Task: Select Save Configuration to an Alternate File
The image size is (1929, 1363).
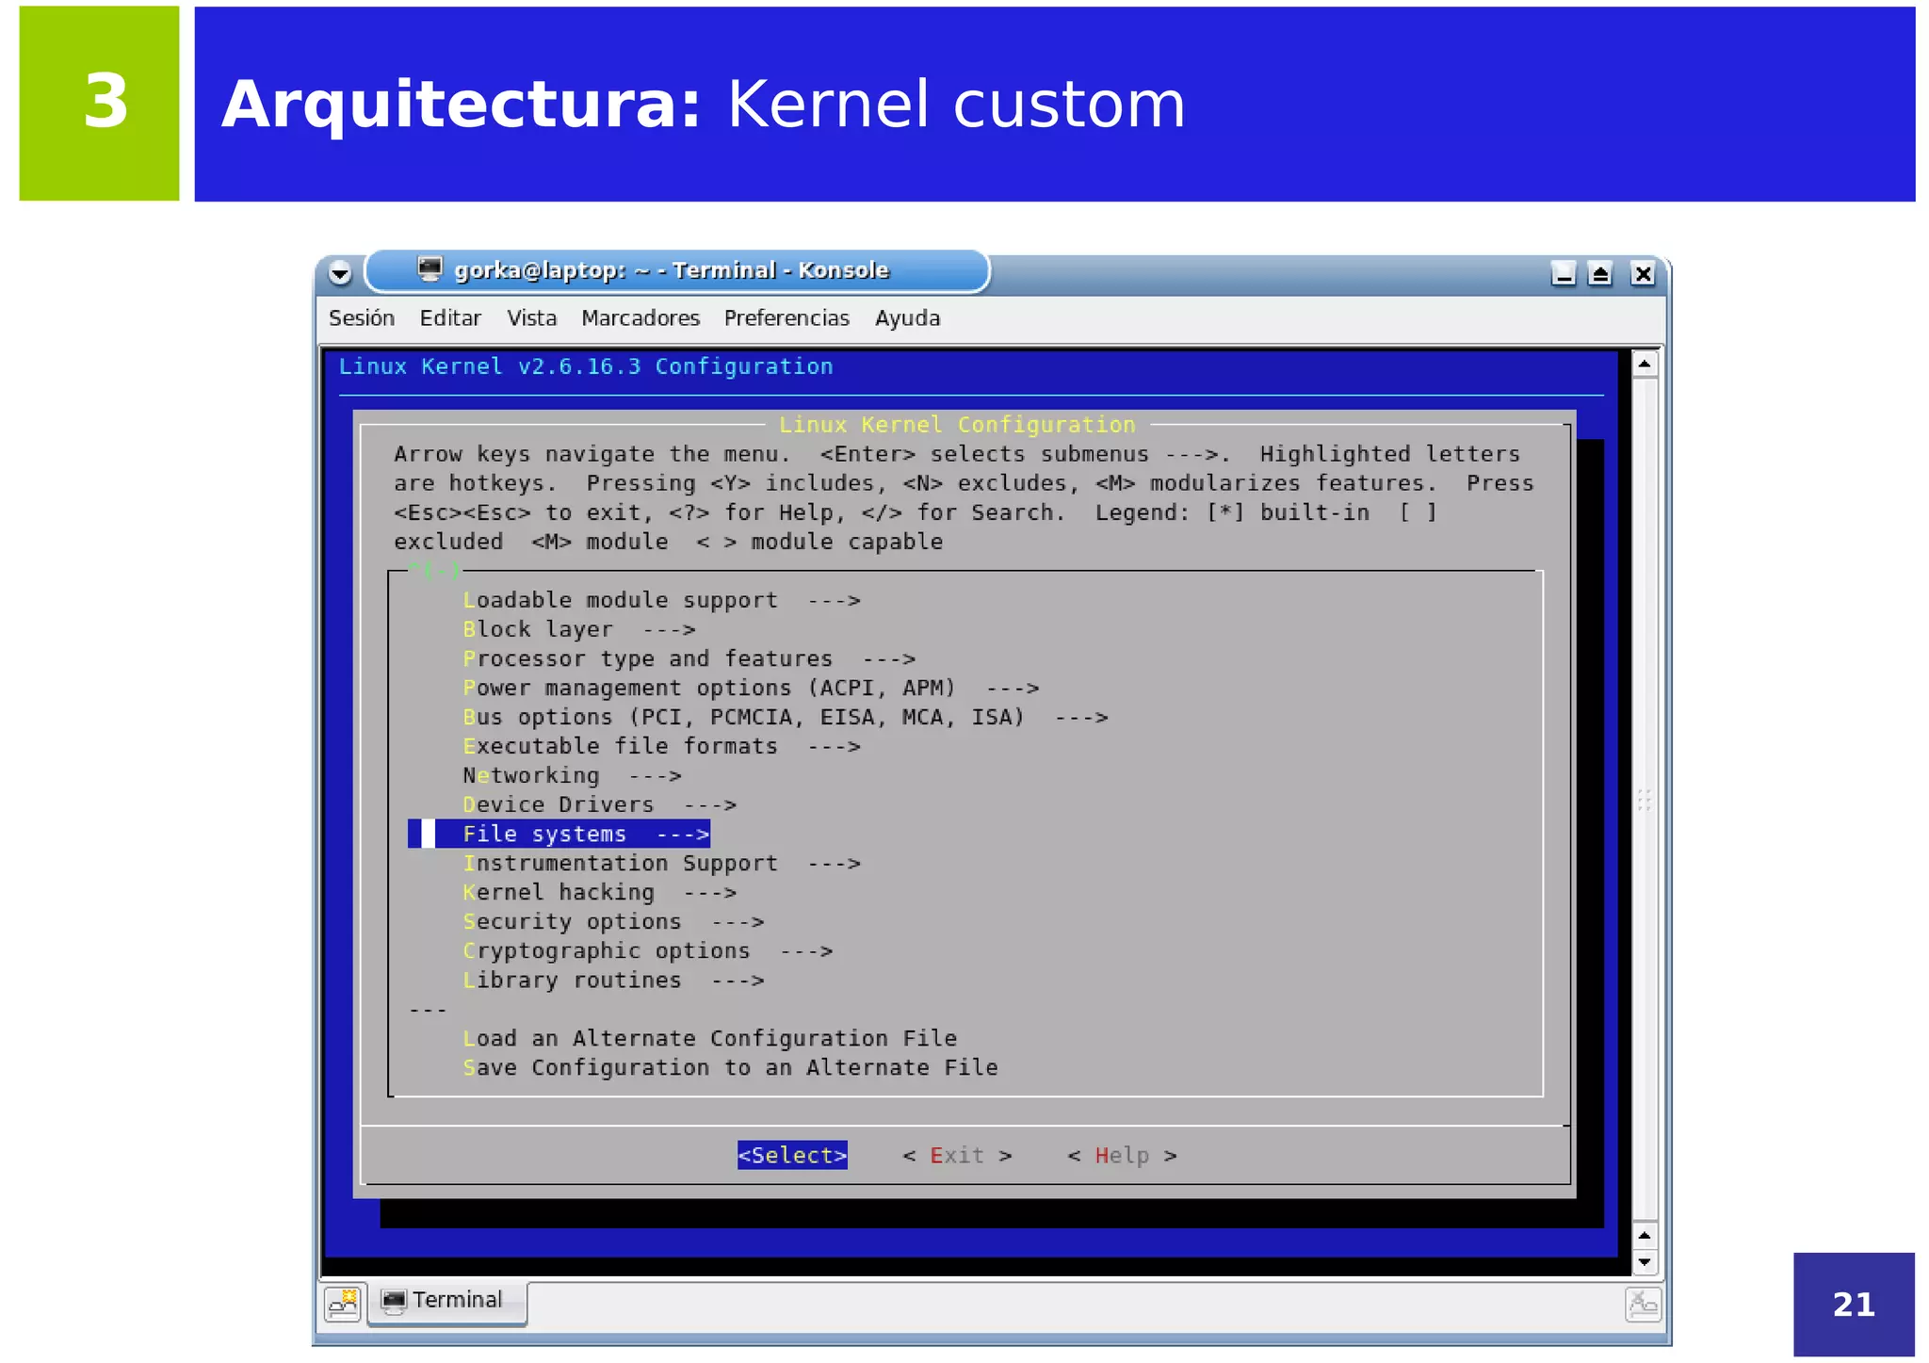Action: [x=730, y=1067]
